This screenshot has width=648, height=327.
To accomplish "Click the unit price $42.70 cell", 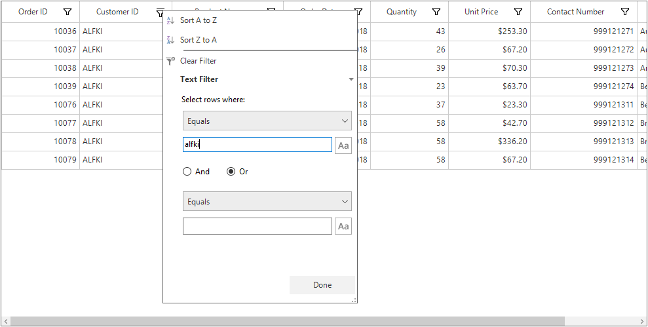I will tap(489, 123).
